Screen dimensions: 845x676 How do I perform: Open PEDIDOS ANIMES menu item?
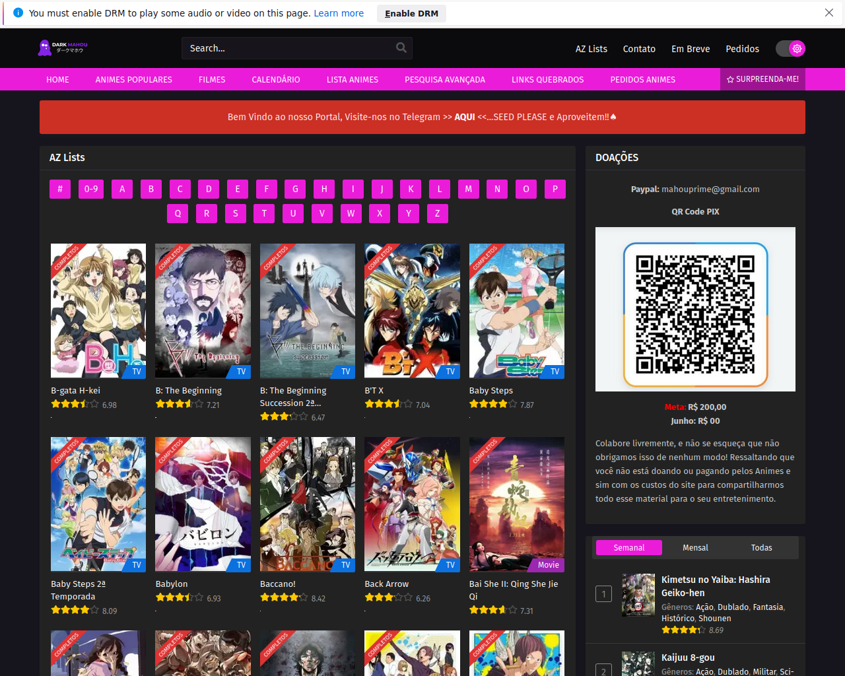pos(642,79)
